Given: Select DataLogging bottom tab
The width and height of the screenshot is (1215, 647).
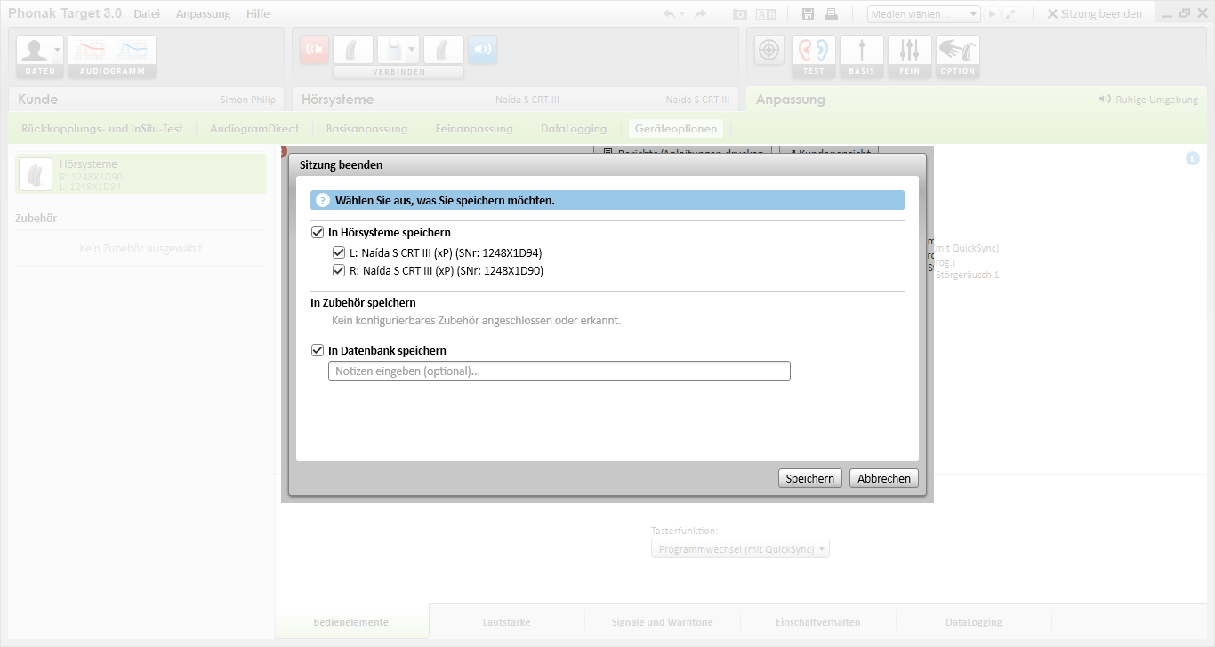Looking at the screenshot, I should [x=974, y=622].
